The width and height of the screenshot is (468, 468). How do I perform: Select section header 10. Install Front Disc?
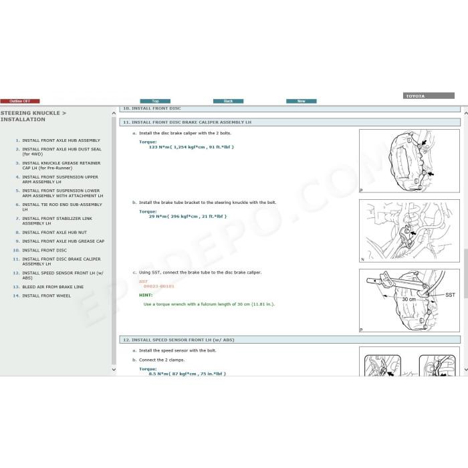click(x=289, y=108)
